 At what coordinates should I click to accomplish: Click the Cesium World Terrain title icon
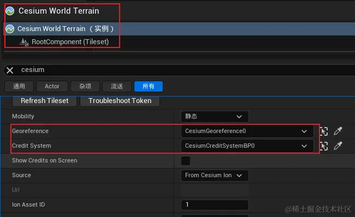pyautogui.click(x=10, y=11)
